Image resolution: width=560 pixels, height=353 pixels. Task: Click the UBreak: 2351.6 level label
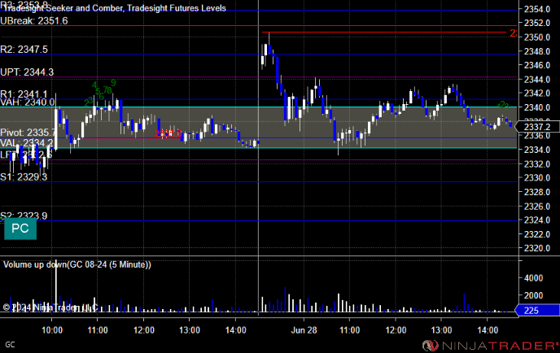coord(34,20)
